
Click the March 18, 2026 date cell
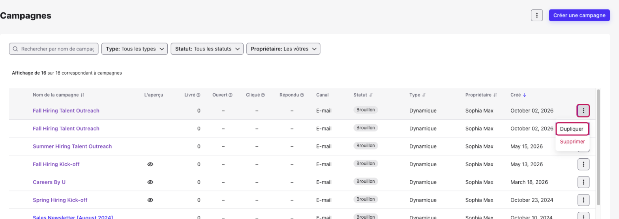pos(529,182)
